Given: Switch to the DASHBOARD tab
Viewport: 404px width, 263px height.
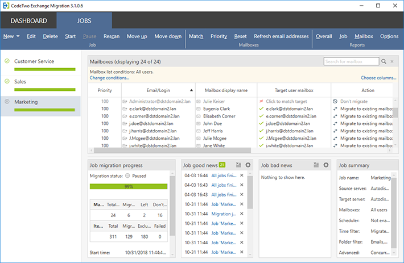Looking at the screenshot, I should (28, 20).
